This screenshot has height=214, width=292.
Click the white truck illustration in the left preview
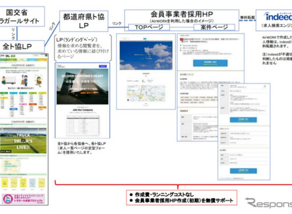[x=9, y=80]
